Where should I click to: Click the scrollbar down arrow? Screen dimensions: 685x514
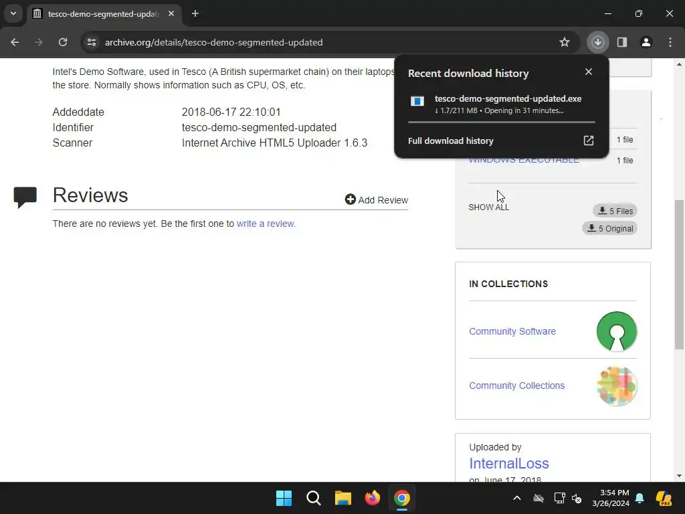[679, 476]
